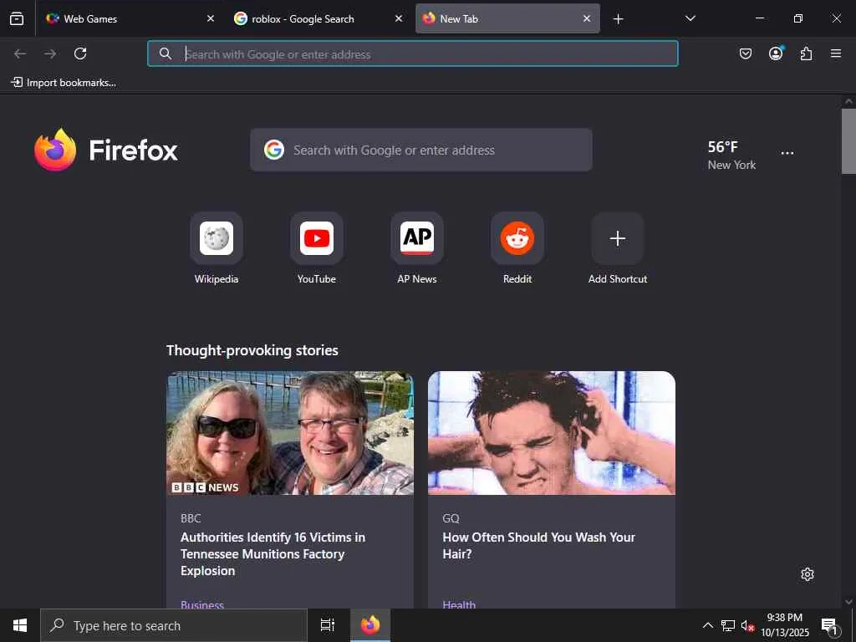Viewport: 856px width, 642px height.
Task: Click the scrollbar down arrow
Action: [848, 602]
